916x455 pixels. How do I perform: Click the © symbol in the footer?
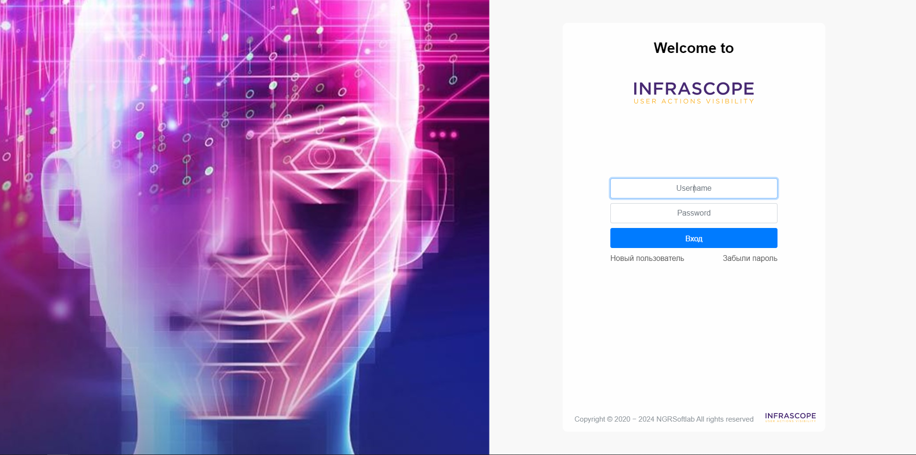click(609, 419)
